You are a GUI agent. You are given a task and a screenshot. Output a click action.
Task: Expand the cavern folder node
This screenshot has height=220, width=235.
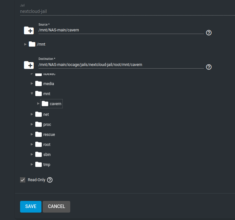(x=39, y=104)
